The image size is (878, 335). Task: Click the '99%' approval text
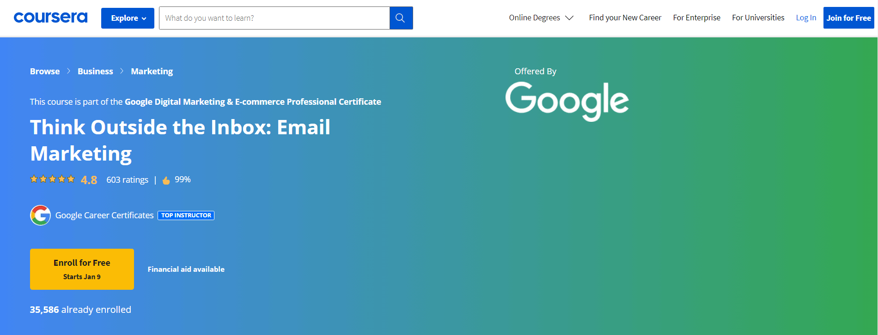[183, 179]
